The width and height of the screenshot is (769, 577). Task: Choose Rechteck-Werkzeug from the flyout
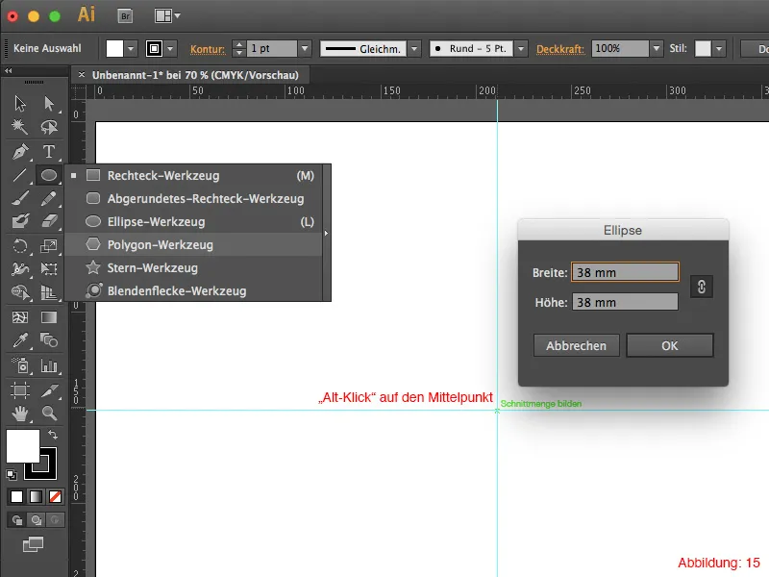[193, 176]
